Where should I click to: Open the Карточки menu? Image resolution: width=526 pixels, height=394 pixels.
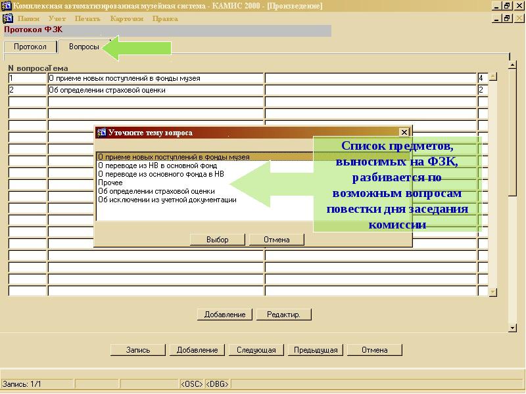[126, 18]
